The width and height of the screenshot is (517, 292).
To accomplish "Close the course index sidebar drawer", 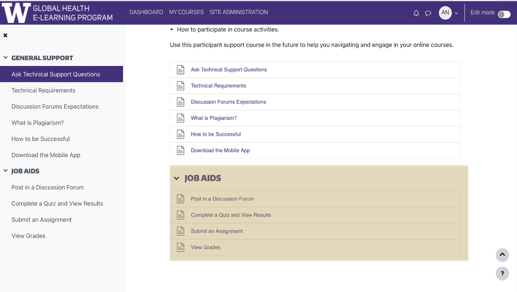I will point(5,35).
